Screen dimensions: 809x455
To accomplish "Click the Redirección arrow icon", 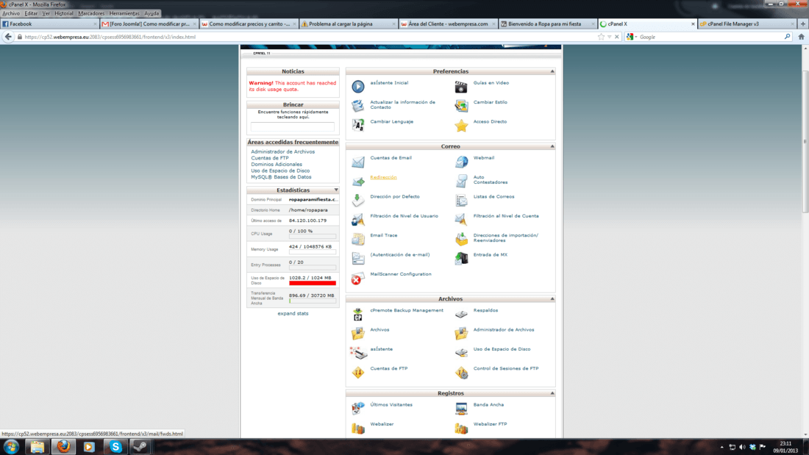I will 358,181.
